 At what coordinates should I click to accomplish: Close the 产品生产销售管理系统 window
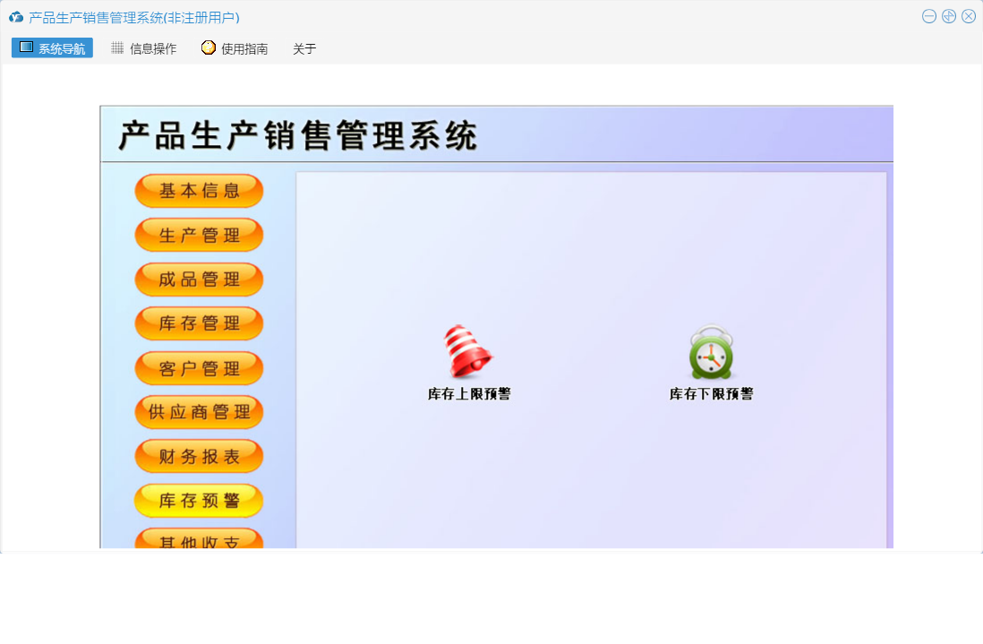coord(969,17)
